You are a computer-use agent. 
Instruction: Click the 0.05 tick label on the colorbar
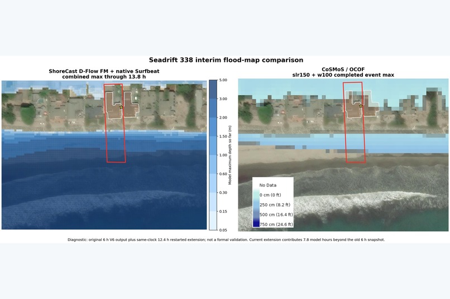coord(223,230)
